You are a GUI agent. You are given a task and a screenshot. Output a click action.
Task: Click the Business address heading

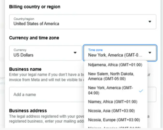click(28, 111)
